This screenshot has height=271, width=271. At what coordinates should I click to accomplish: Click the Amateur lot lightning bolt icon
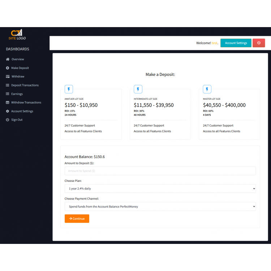69,89
